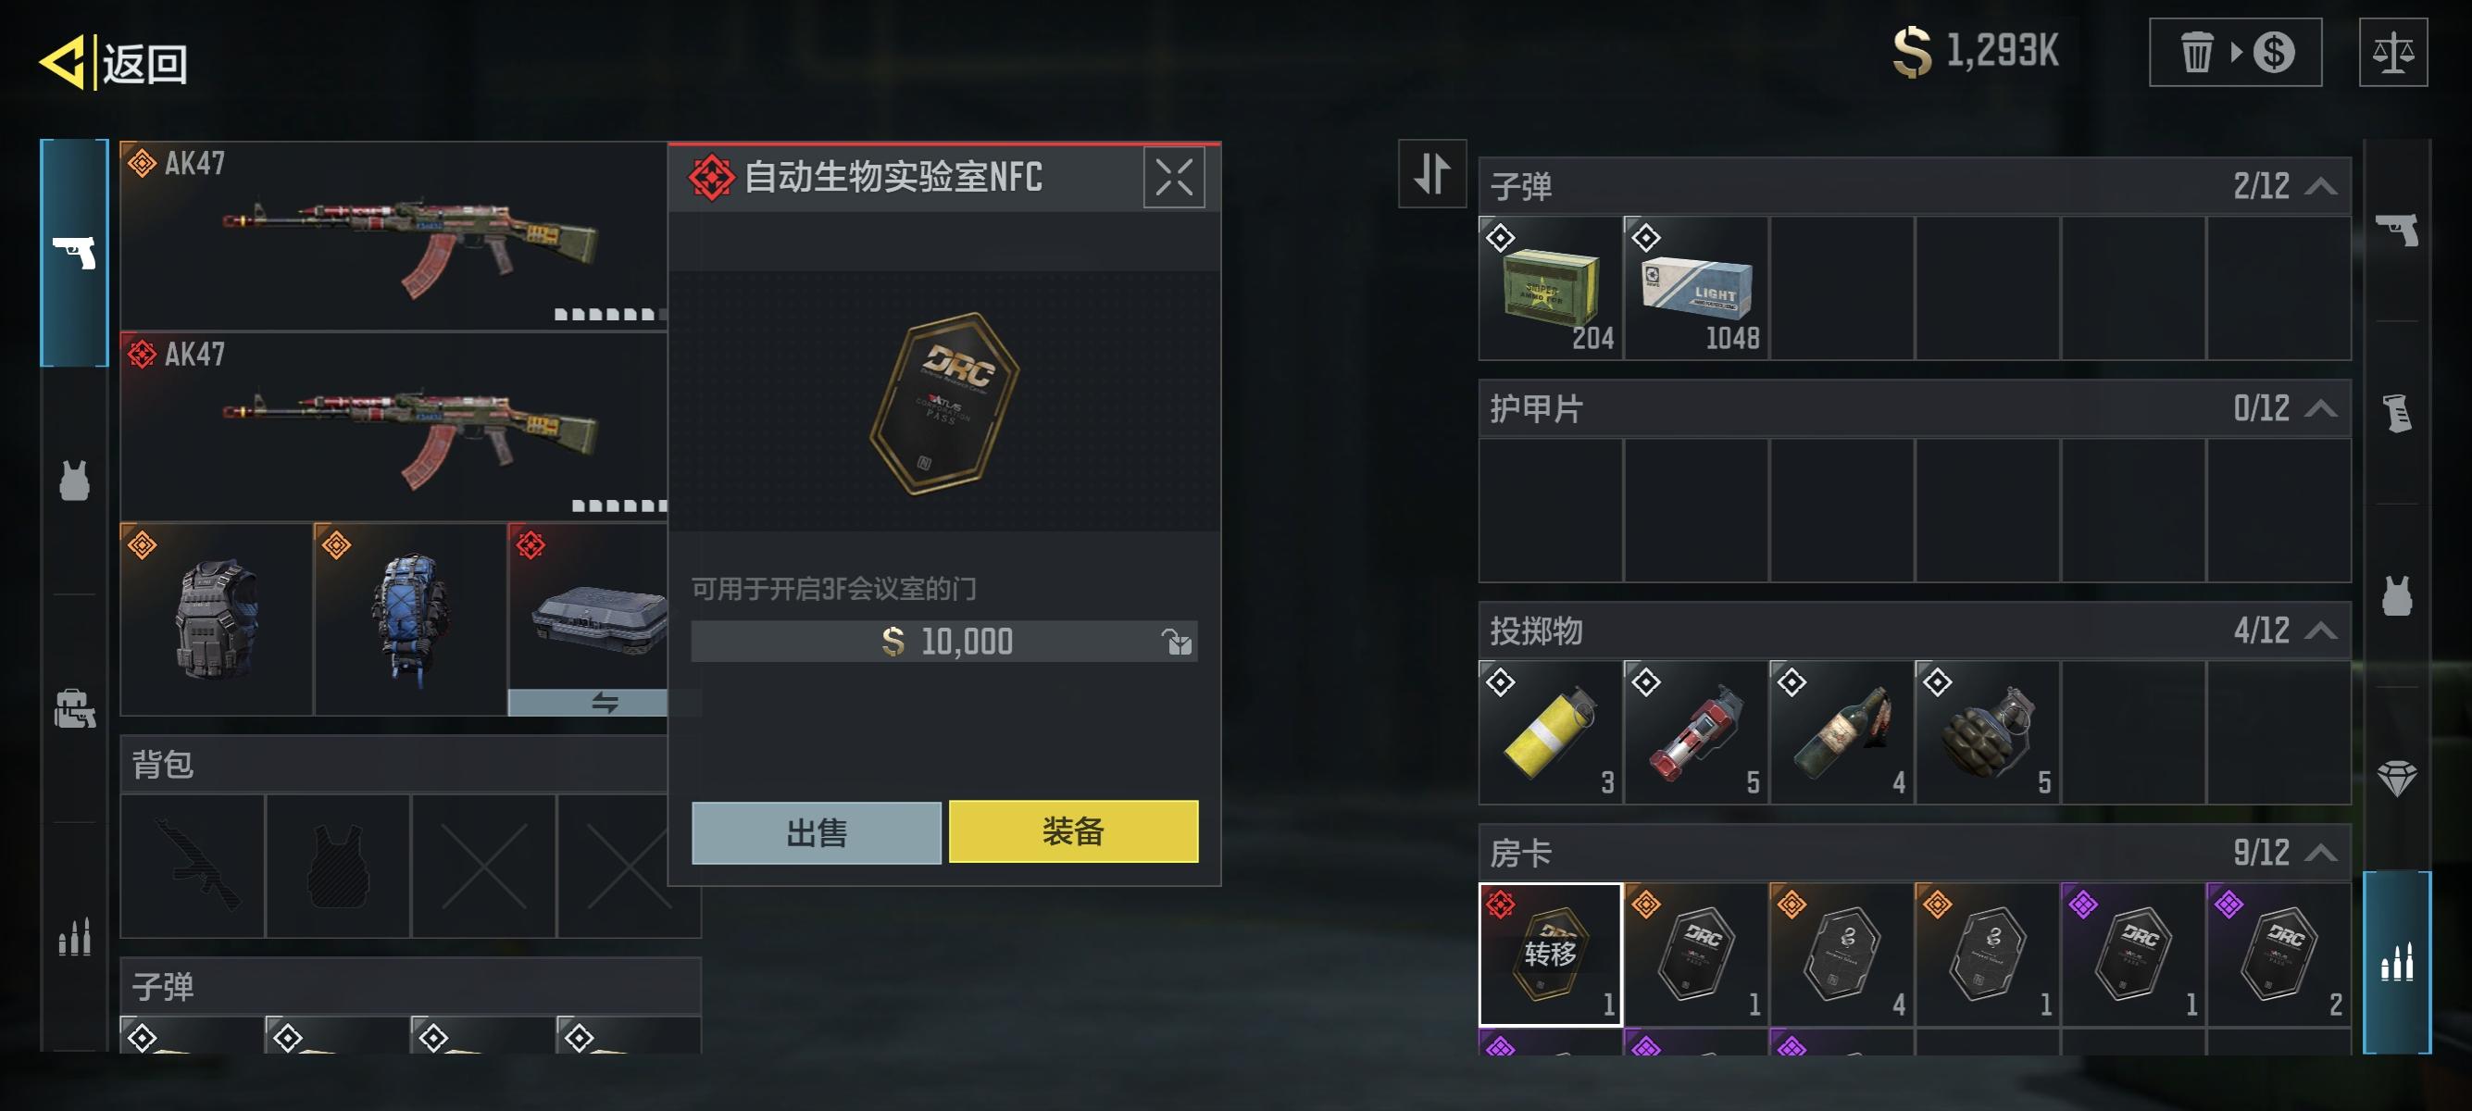Click the trash-to-cash quick sell icon
The image size is (2472, 1111).
(x=2235, y=53)
